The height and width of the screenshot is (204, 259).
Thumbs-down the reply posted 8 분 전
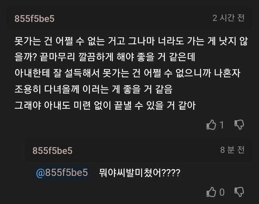239,192
